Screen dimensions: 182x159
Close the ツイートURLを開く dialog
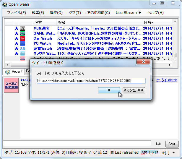click(x=143, y=62)
